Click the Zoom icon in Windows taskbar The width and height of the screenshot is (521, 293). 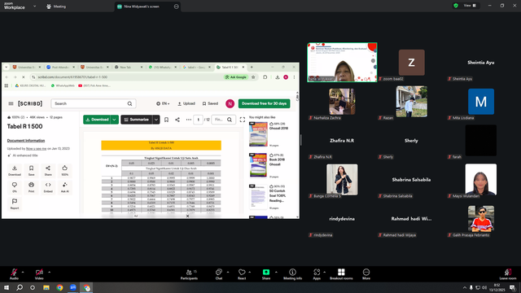(x=73, y=287)
